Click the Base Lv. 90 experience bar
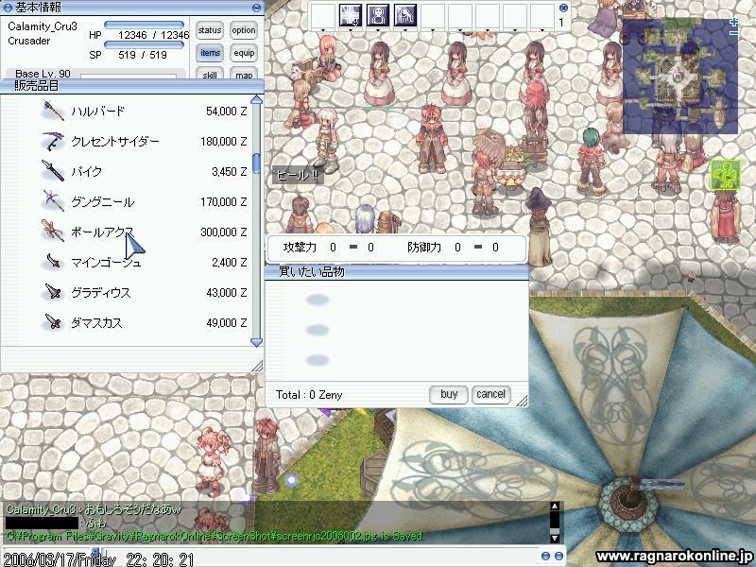The width and height of the screenshot is (756, 567). click(x=129, y=76)
